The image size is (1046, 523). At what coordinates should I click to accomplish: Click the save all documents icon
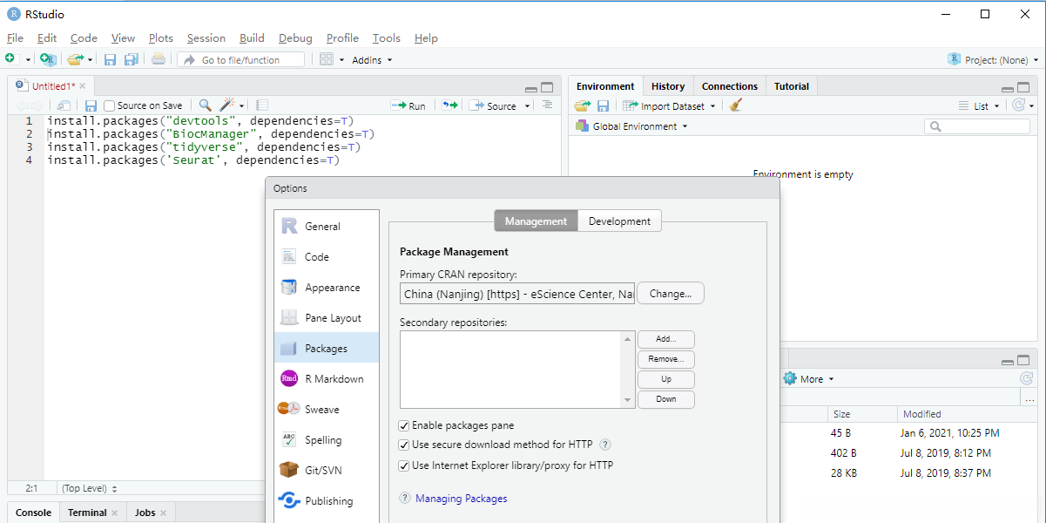click(x=131, y=59)
